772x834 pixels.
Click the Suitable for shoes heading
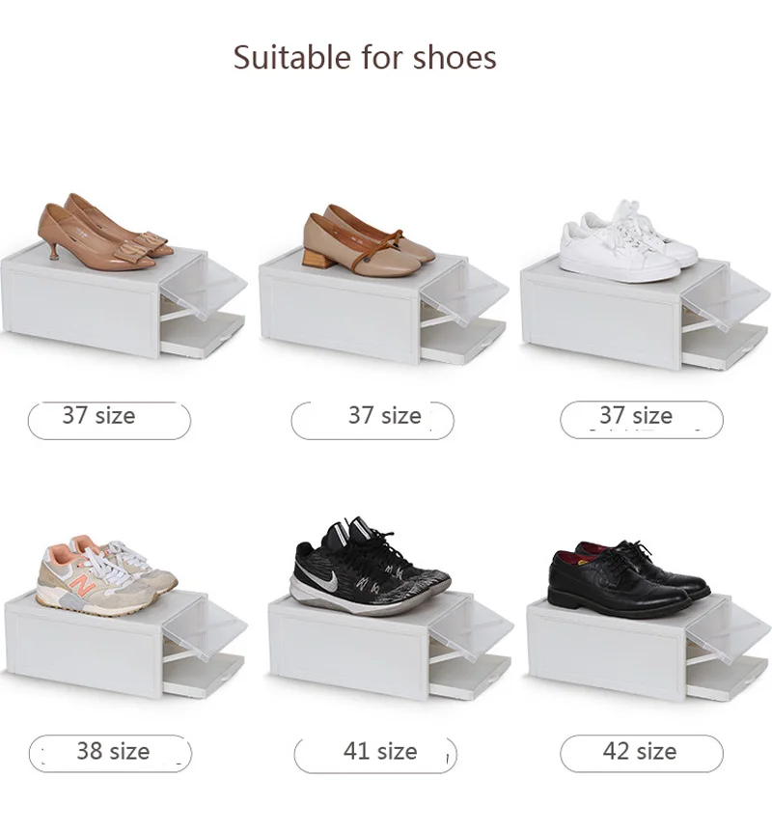365,57
